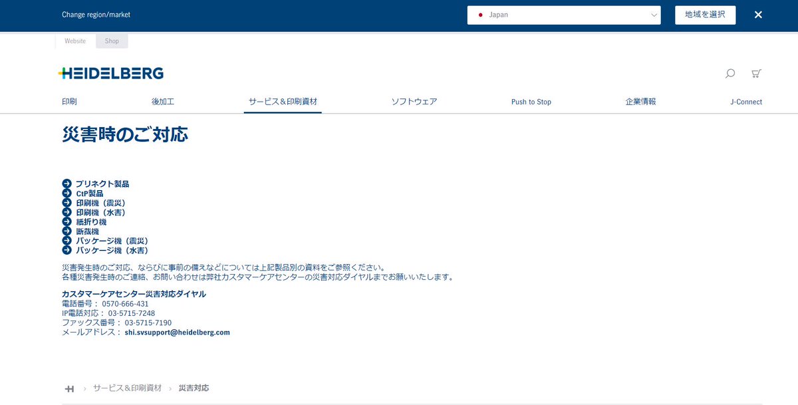Click the 災害時のご対応 page heading
This screenshot has height=405, width=798.
[125, 134]
